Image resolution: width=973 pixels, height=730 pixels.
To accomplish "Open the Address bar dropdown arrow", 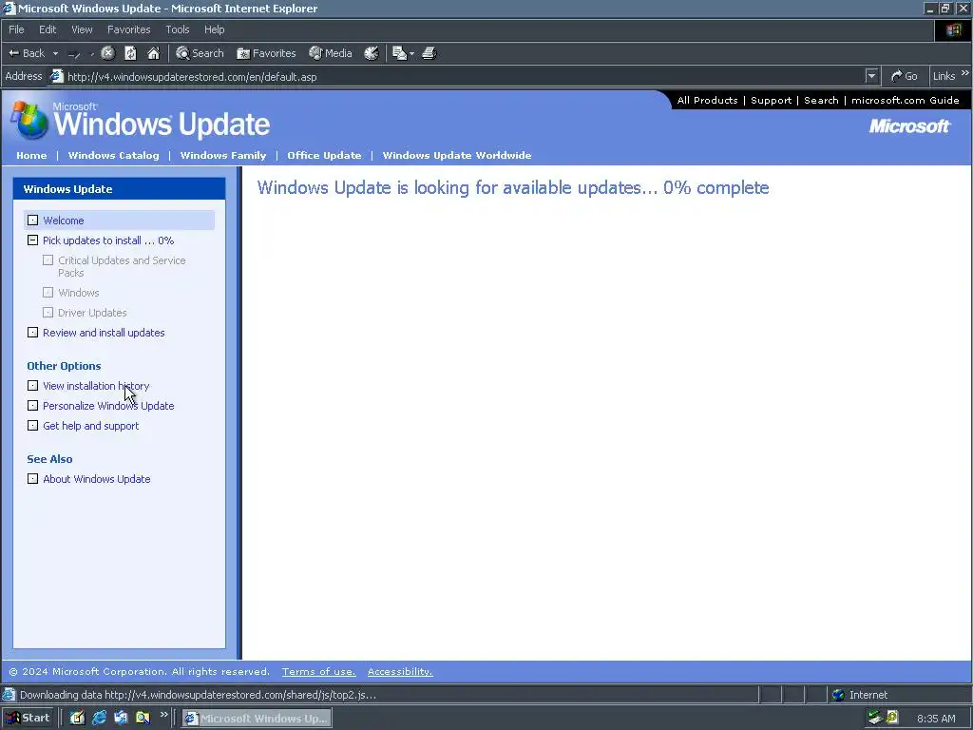I will 872,76.
